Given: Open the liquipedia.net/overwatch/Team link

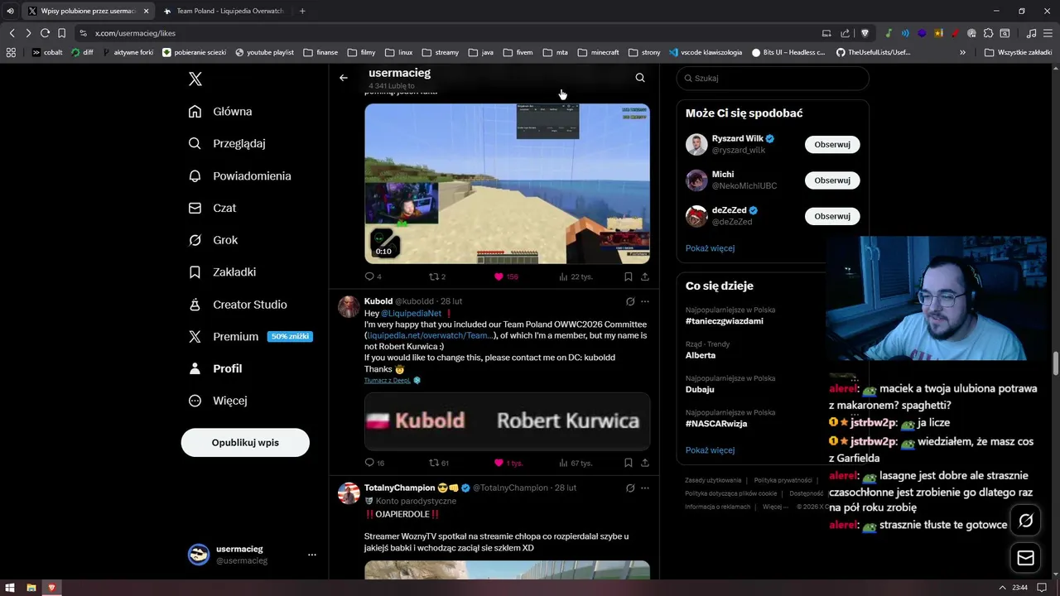Looking at the screenshot, I should coord(430,335).
